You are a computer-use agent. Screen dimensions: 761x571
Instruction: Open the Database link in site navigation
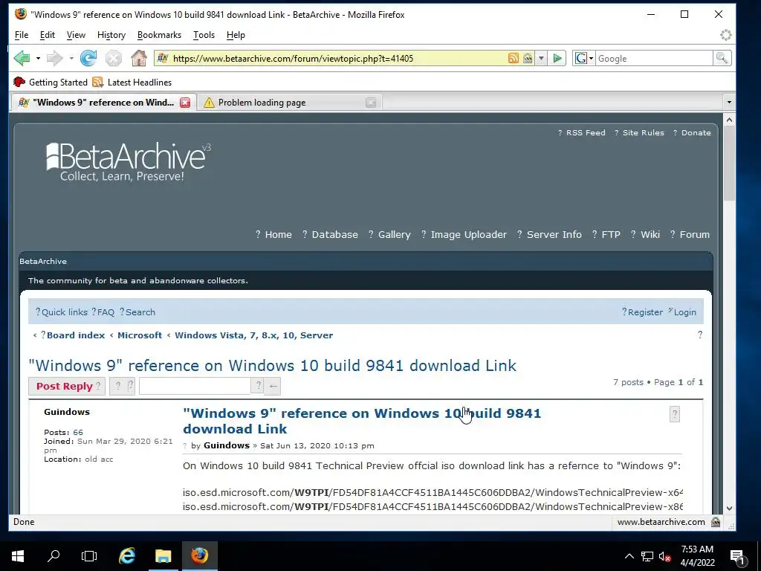[x=335, y=234]
